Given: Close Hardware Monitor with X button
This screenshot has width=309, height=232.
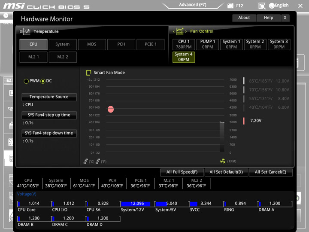Looking at the screenshot, I should (x=285, y=18).
